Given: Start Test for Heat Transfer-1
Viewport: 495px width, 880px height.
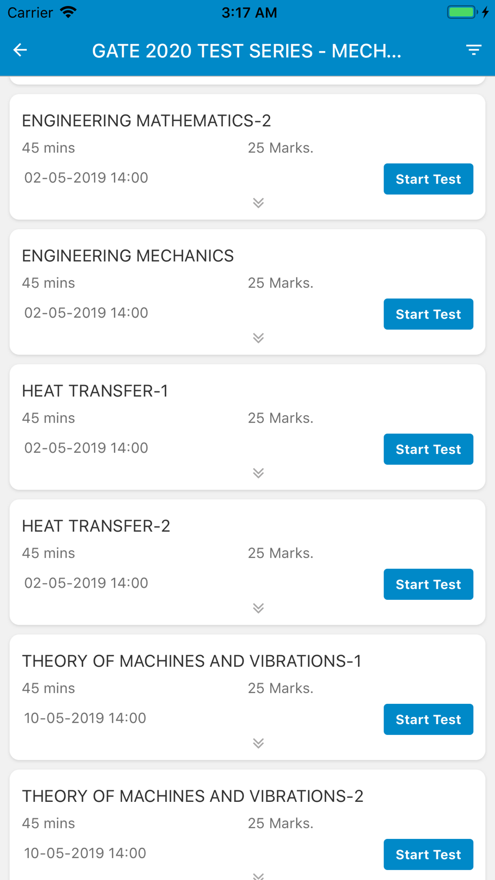Looking at the screenshot, I should click(x=428, y=449).
